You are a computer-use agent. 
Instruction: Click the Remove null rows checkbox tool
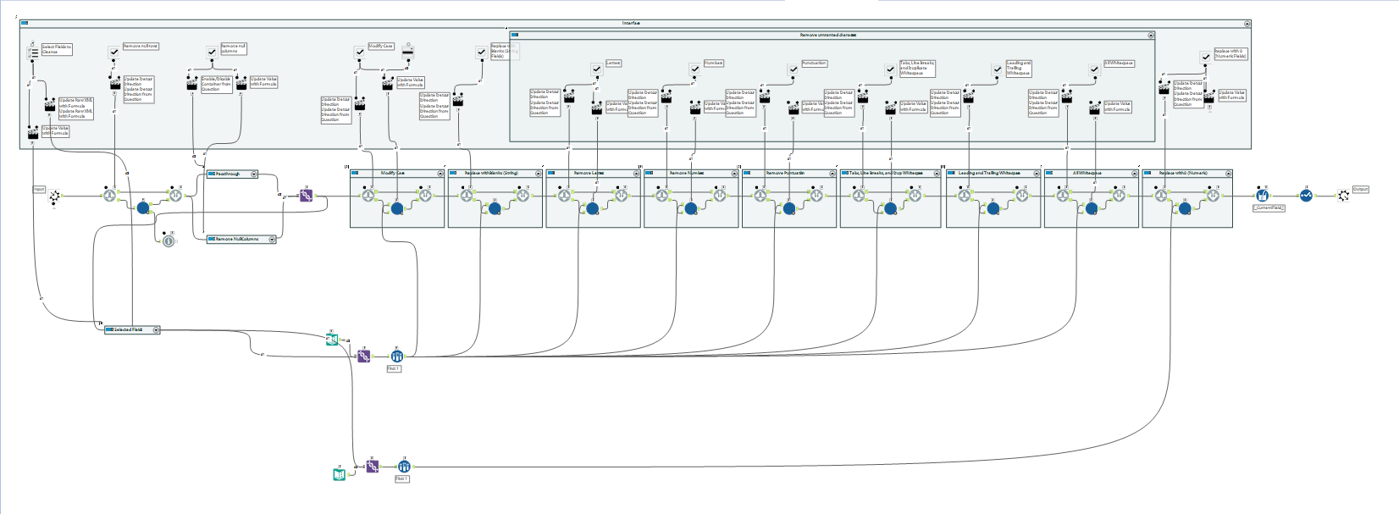(x=113, y=53)
